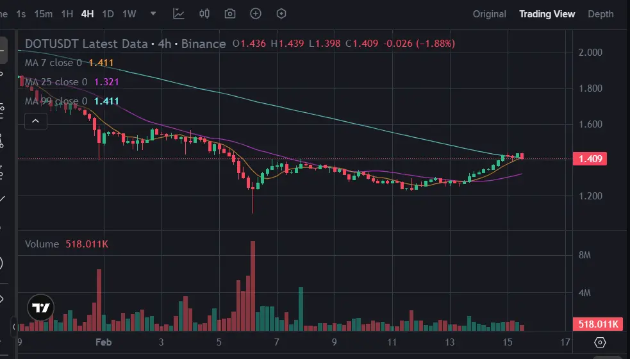This screenshot has width=630, height=359.
Task: Take a chart snapshot with camera icon
Action: 230,13
